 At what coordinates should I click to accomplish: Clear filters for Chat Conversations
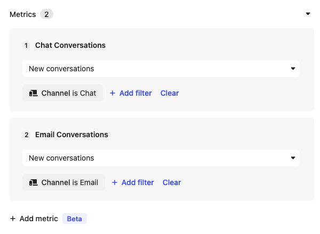(170, 93)
